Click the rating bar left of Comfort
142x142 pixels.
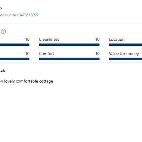click(15, 59)
